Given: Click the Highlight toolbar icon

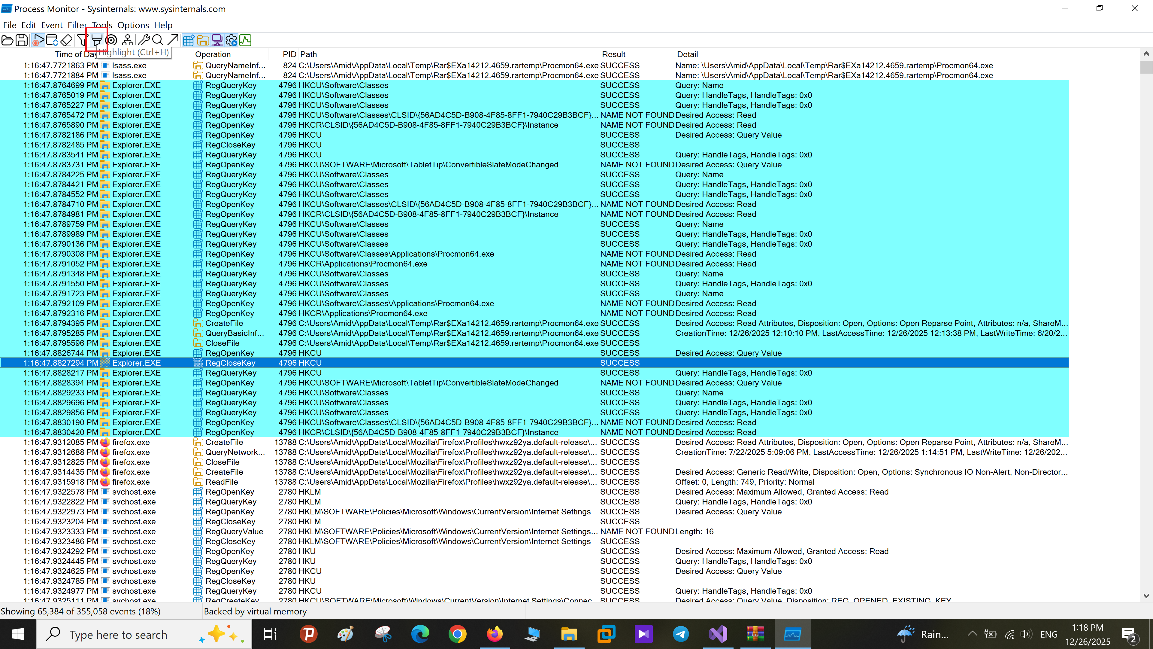Looking at the screenshot, I should (97, 40).
